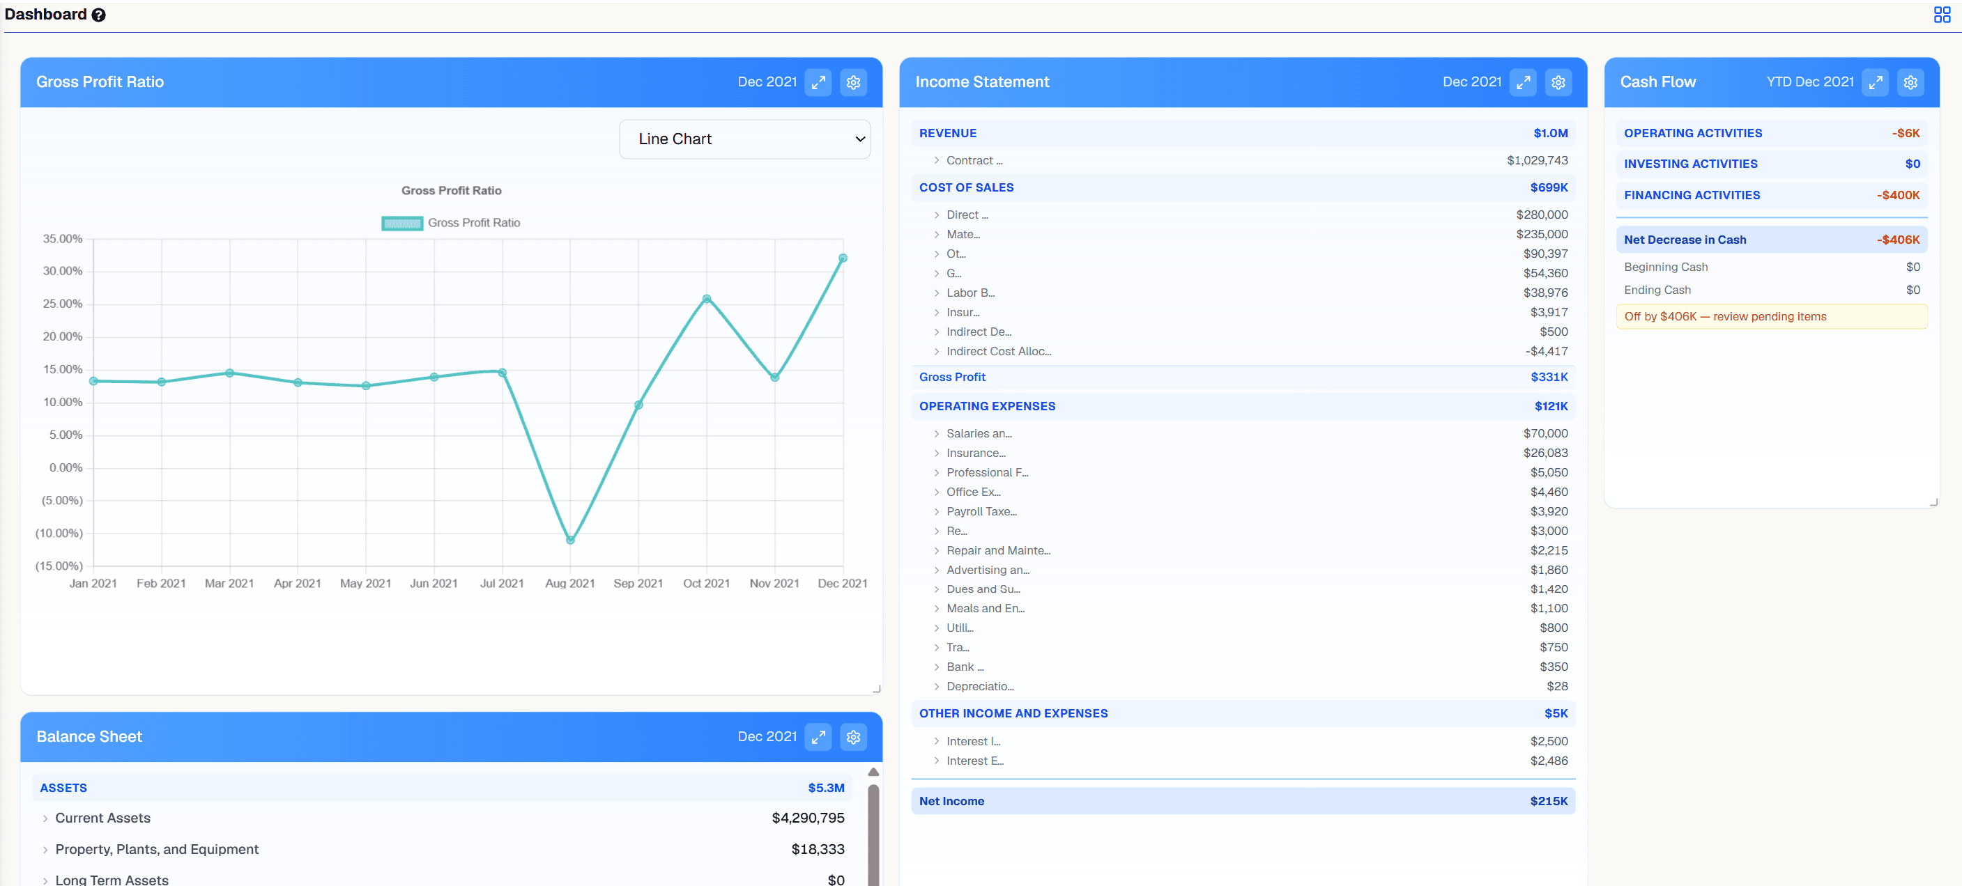The width and height of the screenshot is (1962, 886).
Task: Click the INVESTING ACTIVITIES row
Action: tap(1772, 164)
